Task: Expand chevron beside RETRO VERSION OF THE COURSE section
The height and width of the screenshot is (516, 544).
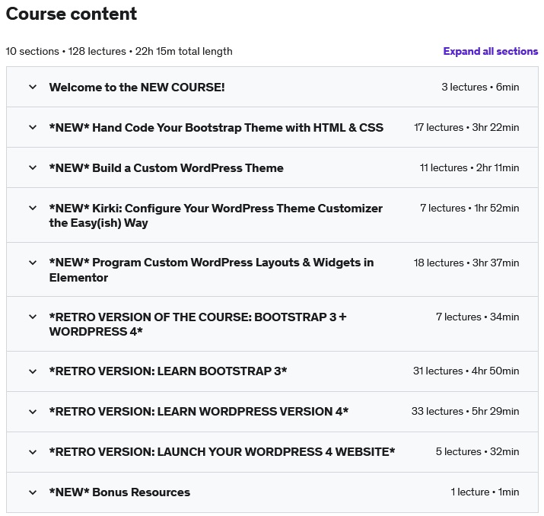Action: click(33, 317)
